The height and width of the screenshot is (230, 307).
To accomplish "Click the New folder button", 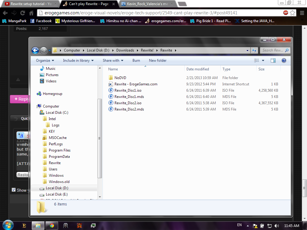I will pos(158,60).
